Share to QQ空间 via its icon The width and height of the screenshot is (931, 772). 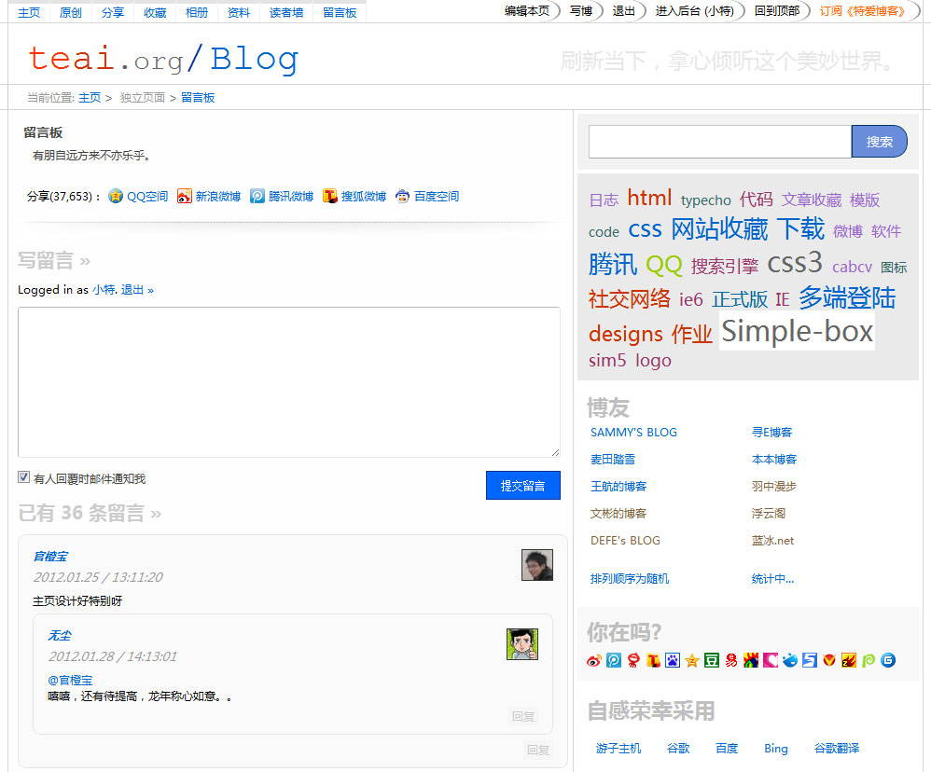tap(114, 196)
